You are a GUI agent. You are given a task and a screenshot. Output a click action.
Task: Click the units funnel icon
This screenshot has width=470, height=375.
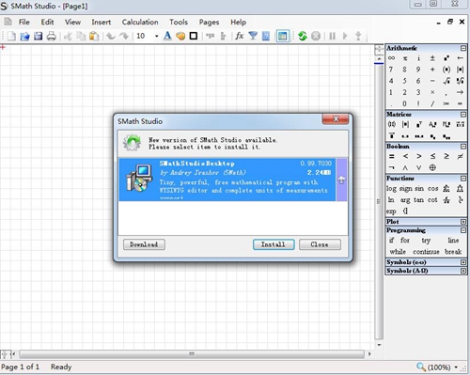[253, 36]
